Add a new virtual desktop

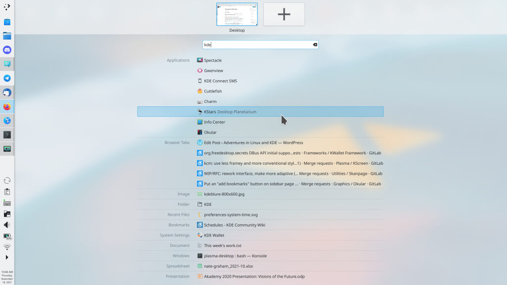click(284, 14)
